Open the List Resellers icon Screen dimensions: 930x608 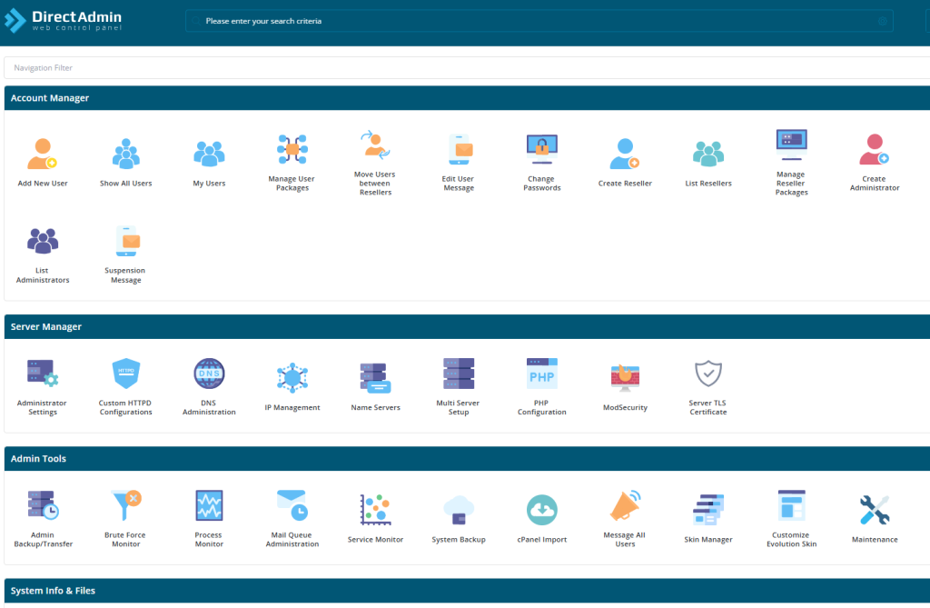pos(708,154)
